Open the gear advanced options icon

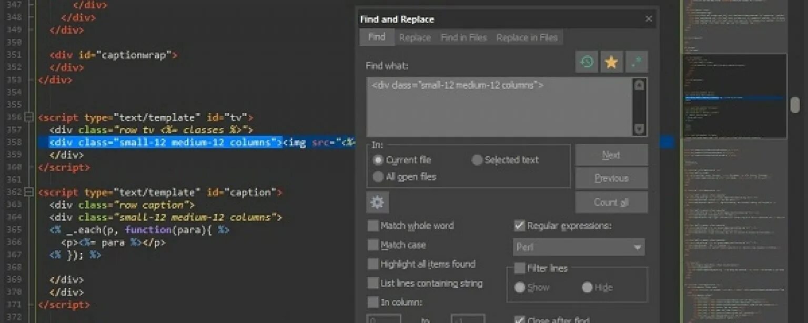click(x=377, y=202)
